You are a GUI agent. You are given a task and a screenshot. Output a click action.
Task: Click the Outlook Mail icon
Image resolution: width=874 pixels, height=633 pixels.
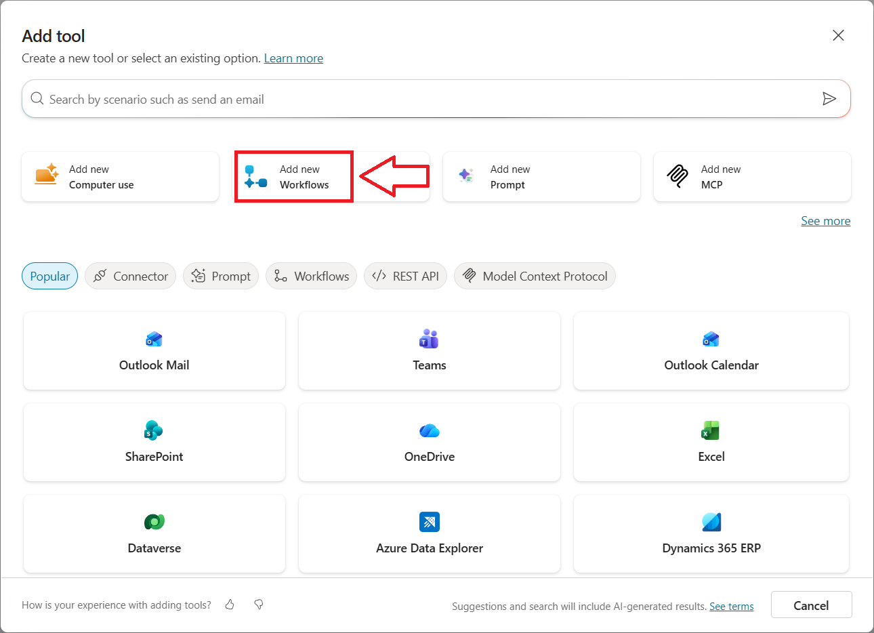click(x=154, y=339)
